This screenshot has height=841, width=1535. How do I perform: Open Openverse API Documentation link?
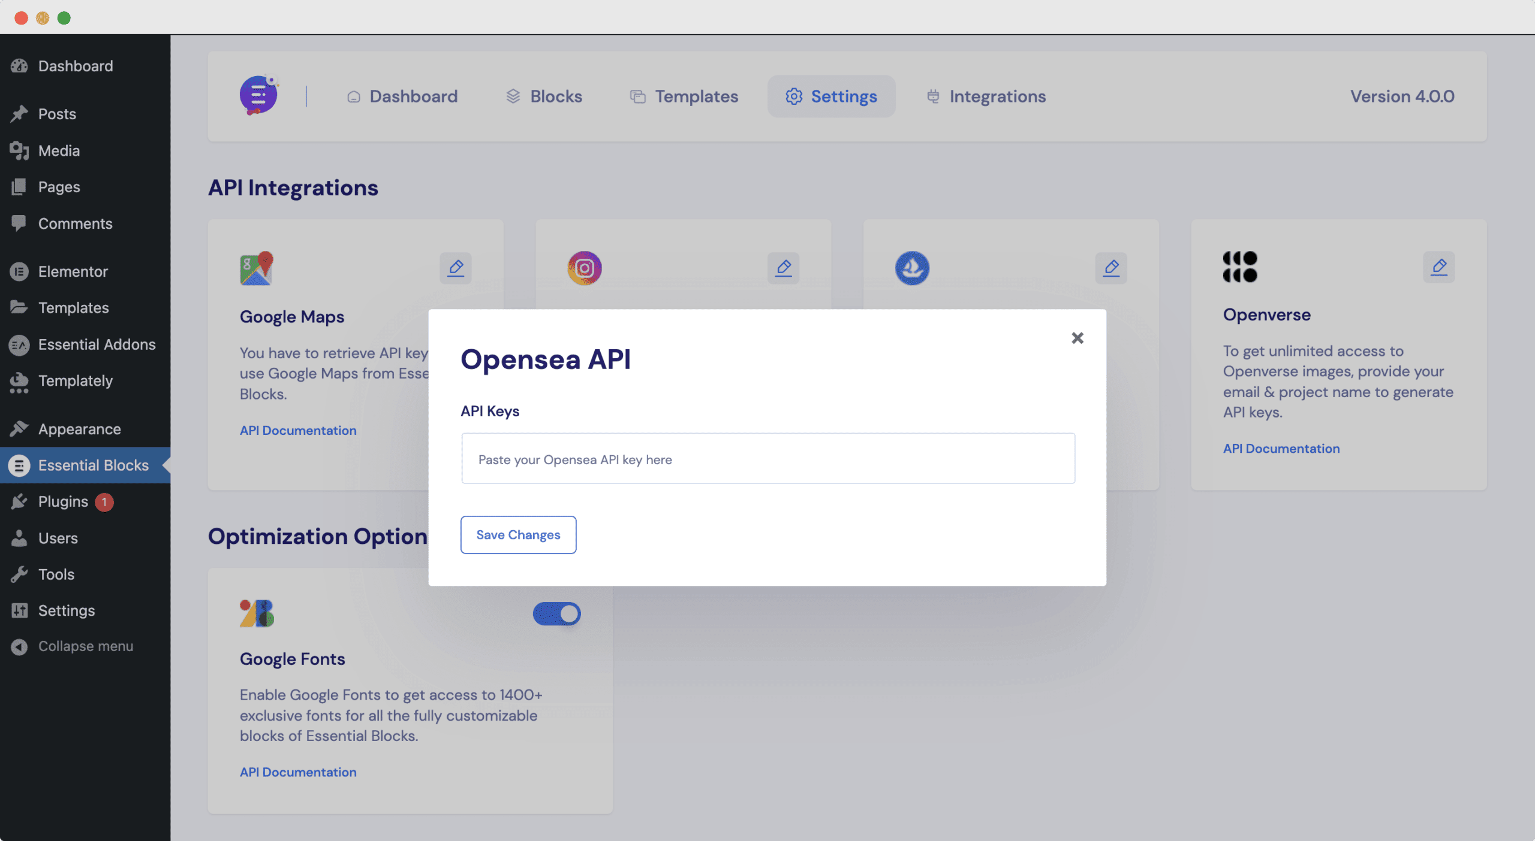[x=1281, y=448]
